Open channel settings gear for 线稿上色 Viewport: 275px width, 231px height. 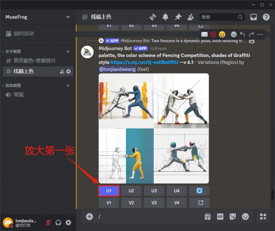[x=68, y=72]
